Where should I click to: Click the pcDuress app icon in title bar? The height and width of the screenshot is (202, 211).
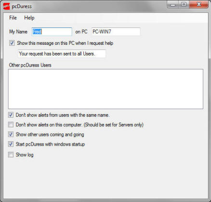[x=7, y=6]
